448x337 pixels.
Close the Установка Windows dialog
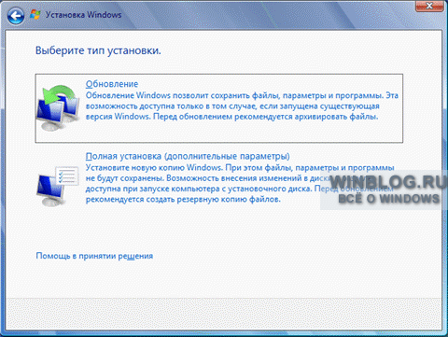(429, 6)
